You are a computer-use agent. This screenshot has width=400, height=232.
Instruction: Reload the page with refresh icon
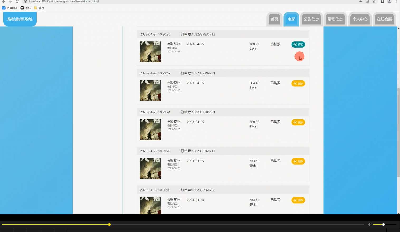(x=17, y=1)
